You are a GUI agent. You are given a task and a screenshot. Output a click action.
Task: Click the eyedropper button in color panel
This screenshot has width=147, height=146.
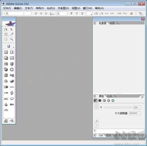tap(96, 121)
